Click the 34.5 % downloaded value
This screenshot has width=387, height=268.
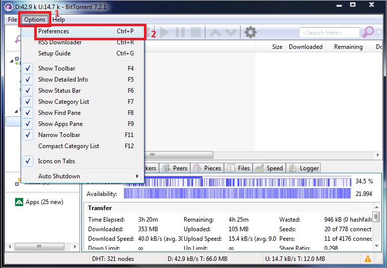364,181
